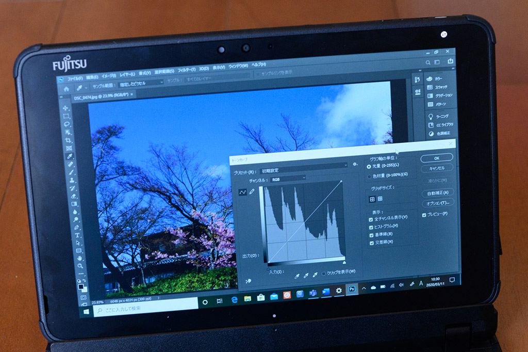The width and height of the screenshot is (528, 352).
Task: Toggle the プレビュー (P) checkbox
Action: (424, 214)
